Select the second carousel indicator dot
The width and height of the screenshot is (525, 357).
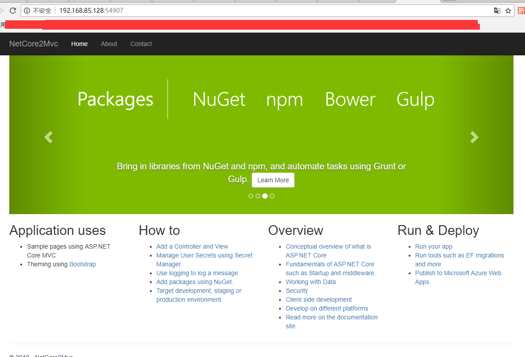pos(258,196)
